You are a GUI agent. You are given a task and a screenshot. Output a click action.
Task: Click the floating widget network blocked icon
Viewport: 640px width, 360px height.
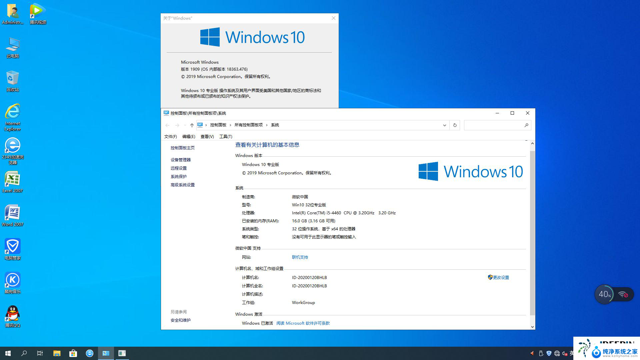point(623,295)
